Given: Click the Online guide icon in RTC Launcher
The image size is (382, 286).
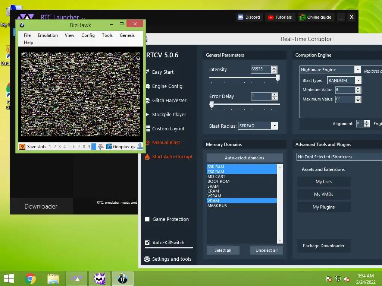Looking at the screenshot, I should 302,17.
